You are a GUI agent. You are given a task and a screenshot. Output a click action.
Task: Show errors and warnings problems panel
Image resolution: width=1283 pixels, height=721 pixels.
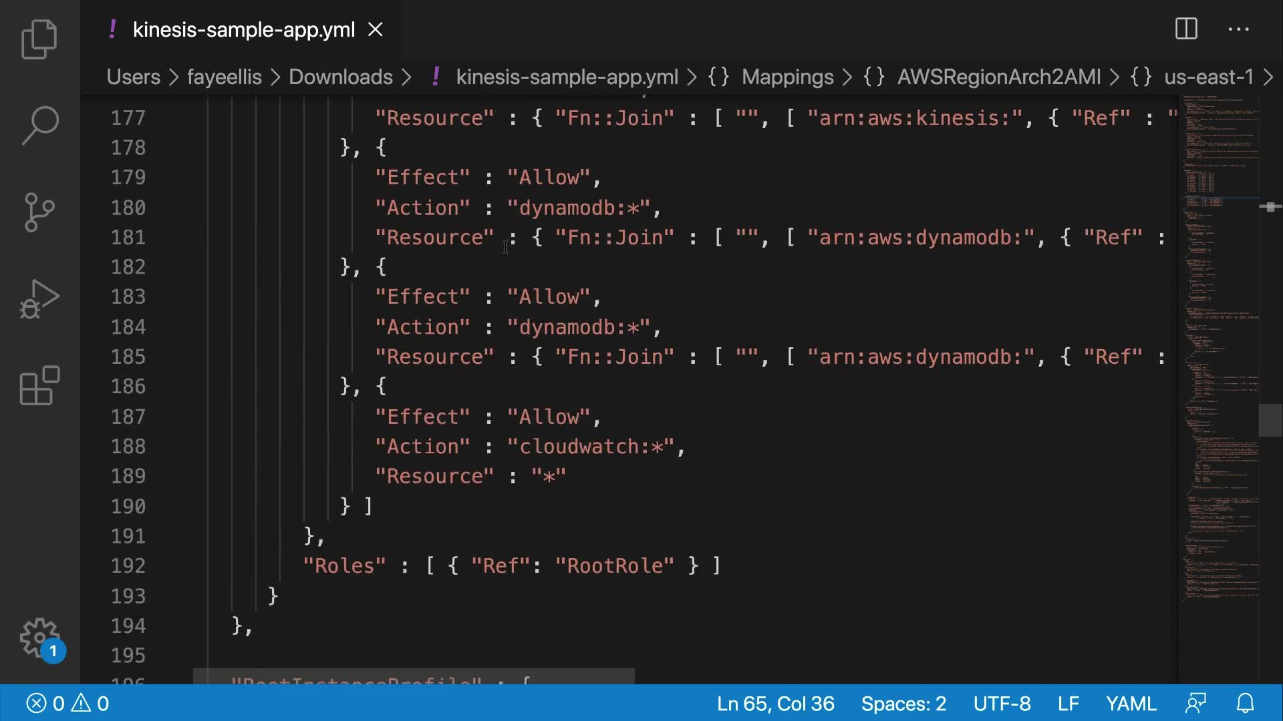67,703
